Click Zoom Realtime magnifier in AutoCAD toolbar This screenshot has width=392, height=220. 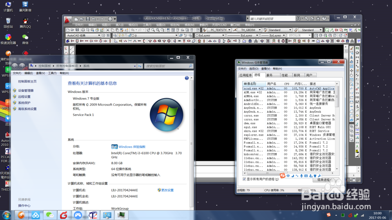(153, 30)
